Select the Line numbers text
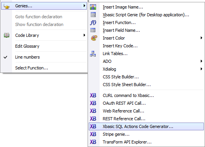The image size is (205, 147). pyautogui.click(x=28, y=57)
